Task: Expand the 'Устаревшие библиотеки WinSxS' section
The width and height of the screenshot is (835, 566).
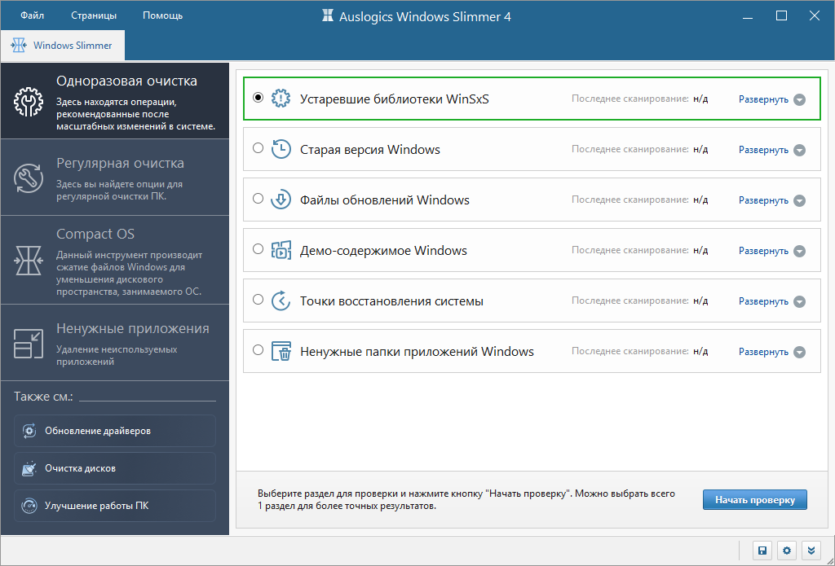Action: (x=771, y=99)
